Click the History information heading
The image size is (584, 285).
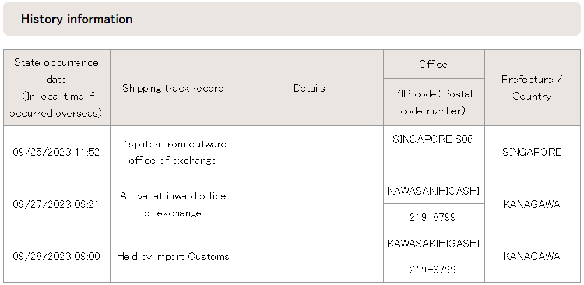(x=76, y=19)
